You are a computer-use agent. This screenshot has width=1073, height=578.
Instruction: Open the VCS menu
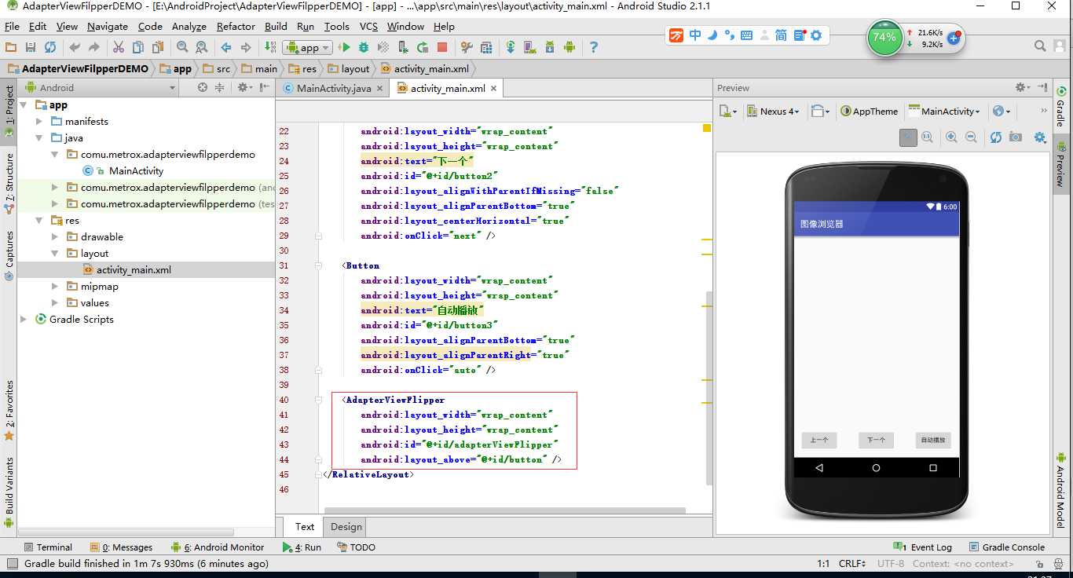(x=368, y=26)
